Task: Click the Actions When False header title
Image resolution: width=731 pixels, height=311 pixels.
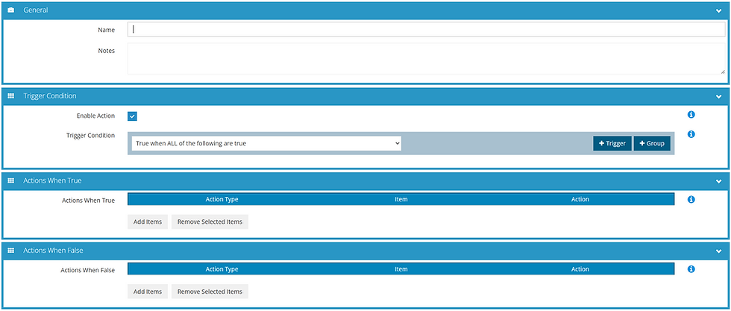Action: coord(53,251)
